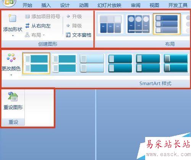Click the 添加形状 shape icon
Viewport: 191px width, 160px height.
(12, 18)
